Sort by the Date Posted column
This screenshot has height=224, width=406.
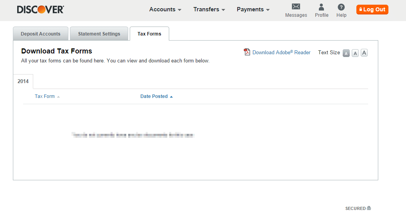tap(154, 96)
